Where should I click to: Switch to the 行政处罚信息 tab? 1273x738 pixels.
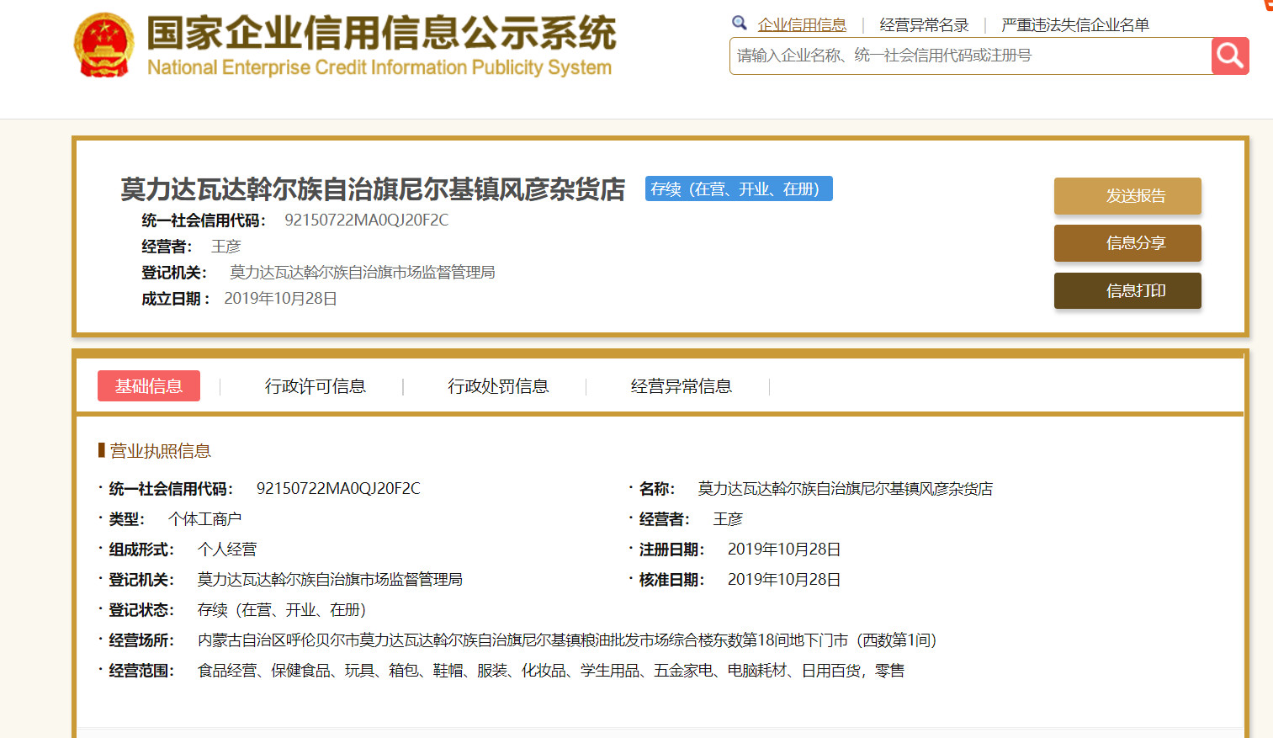click(x=498, y=386)
